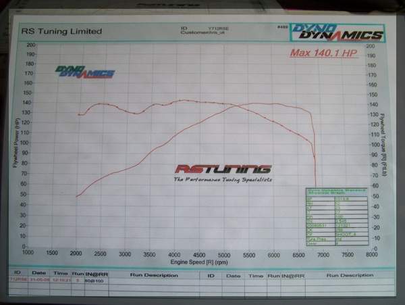Click the 7000 rpm tick label
This screenshot has height=305, width=405.
pos(323,255)
